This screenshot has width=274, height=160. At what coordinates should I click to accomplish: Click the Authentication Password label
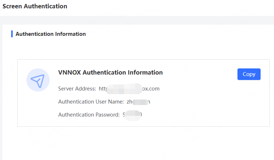point(89,115)
